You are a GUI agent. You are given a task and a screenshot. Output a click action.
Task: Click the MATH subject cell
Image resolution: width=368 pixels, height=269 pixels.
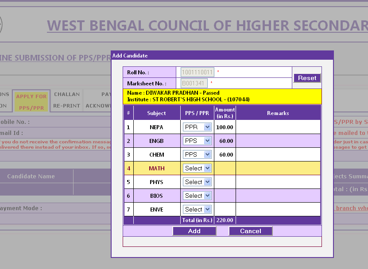point(157,169)
